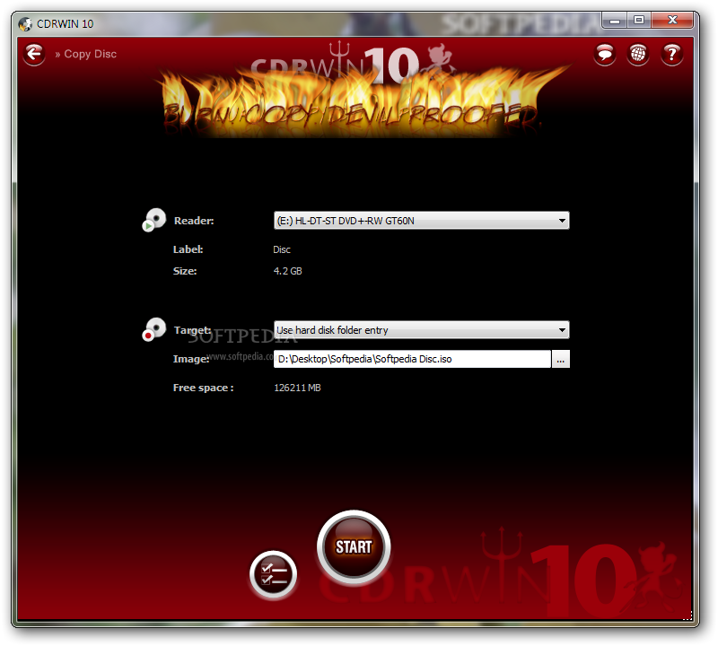Click the Image path input field
This screenshot has width=718, height=646.
pyautogui.click(x=412, y=359)
